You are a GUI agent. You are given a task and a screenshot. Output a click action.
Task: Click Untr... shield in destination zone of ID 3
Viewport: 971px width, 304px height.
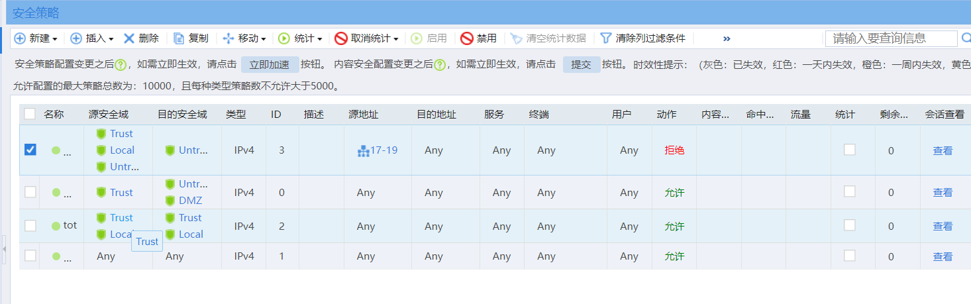pos(170,150)
